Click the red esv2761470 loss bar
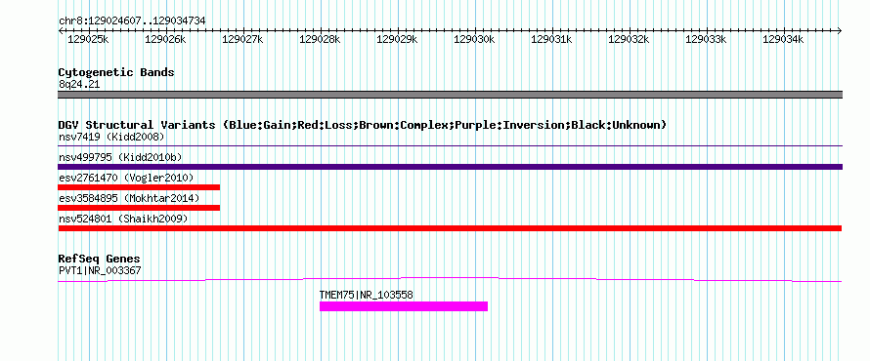The height and width of the screenshot is (361, 870). coord(139,187)
